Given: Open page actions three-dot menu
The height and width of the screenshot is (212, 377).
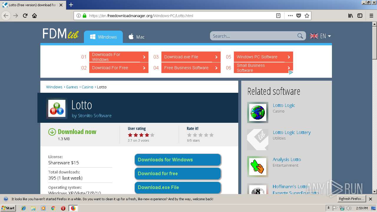Looking at the screenshot, I should click(290, 16).
